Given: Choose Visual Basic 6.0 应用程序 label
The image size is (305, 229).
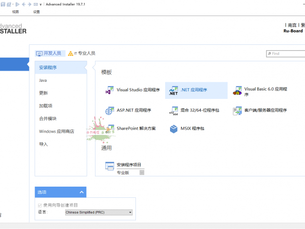Looking at the screenshot, I should point(266,92).
